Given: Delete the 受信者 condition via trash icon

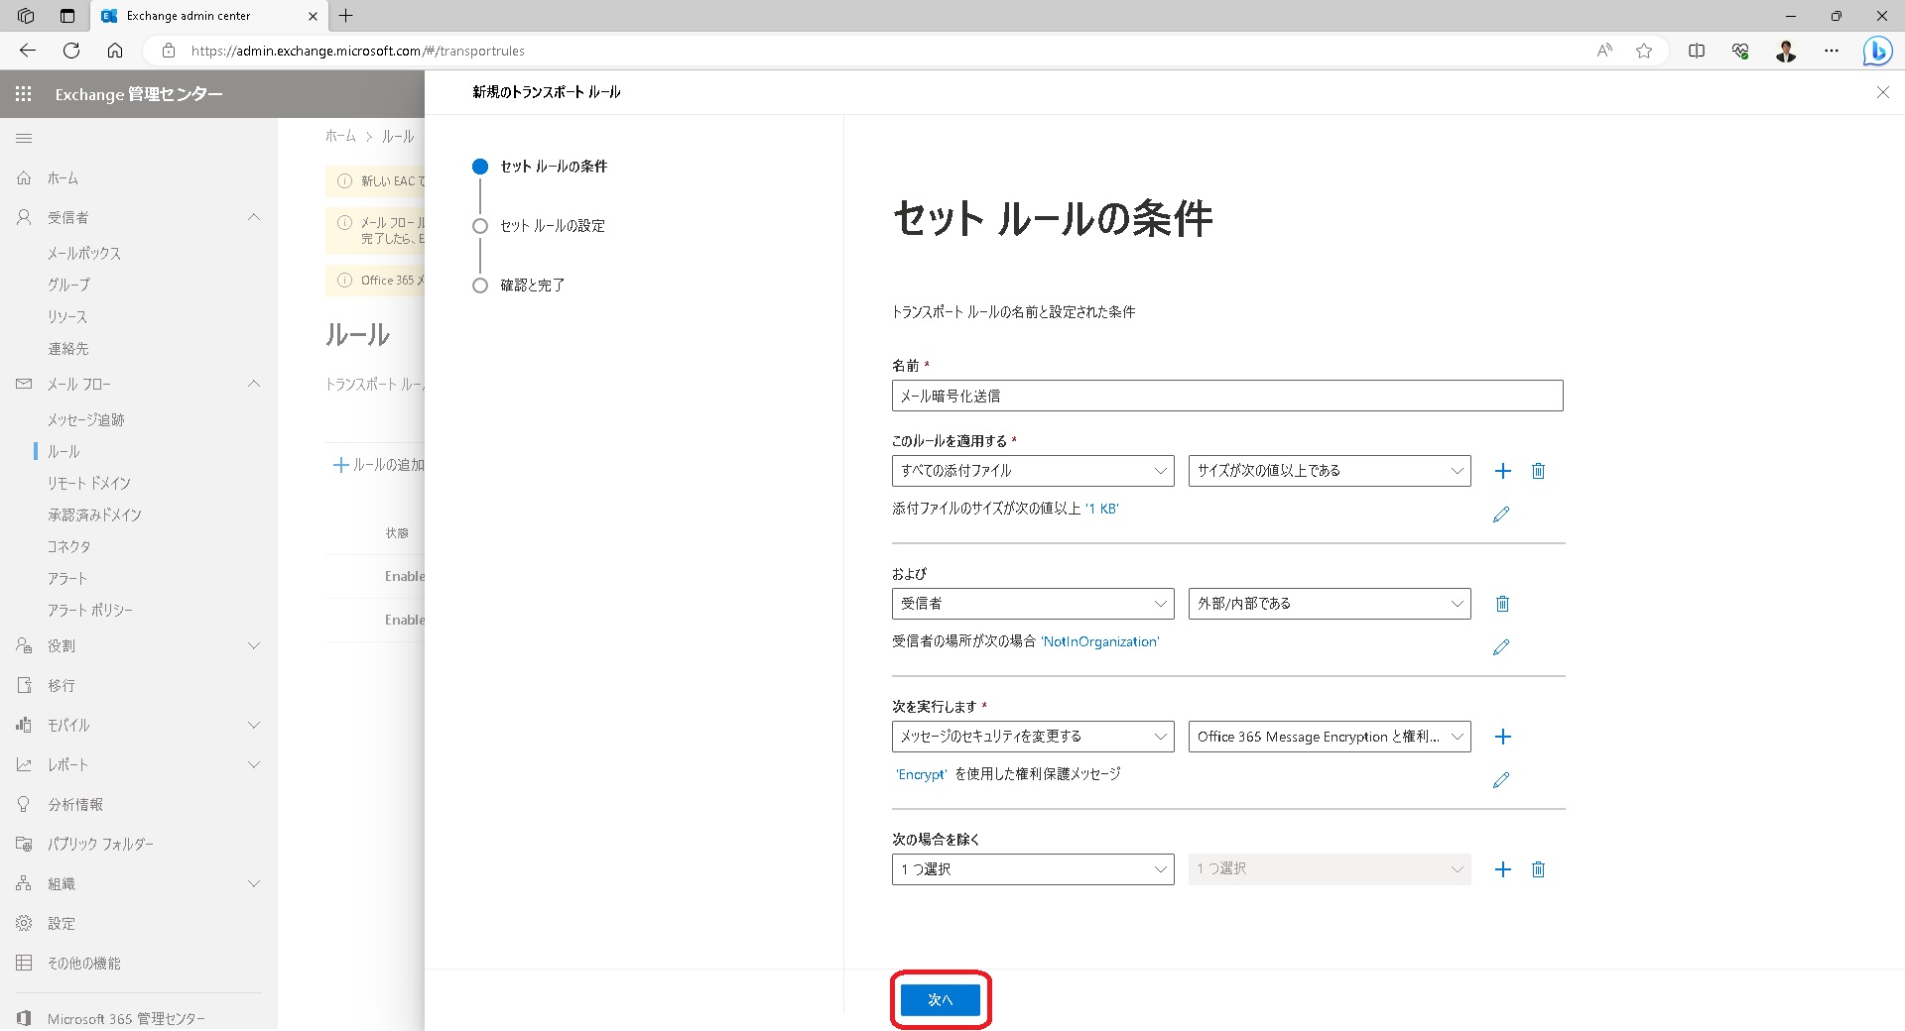Looking at the screenshot, I should [x=1503, y=603].
